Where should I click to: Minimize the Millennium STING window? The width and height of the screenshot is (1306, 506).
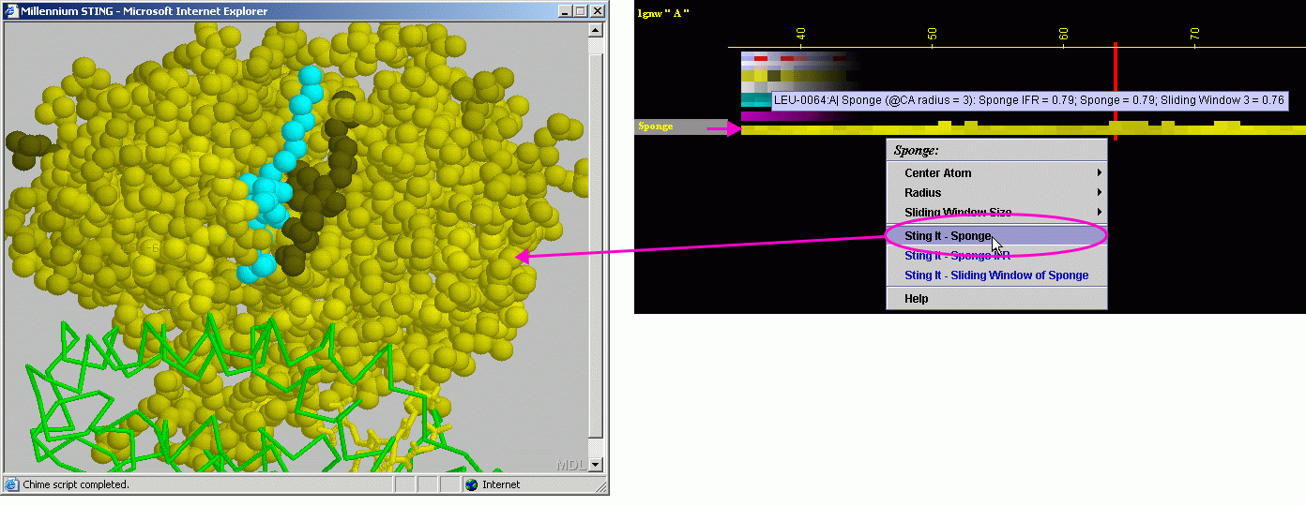pyautogui.click(x=564, y=11)
